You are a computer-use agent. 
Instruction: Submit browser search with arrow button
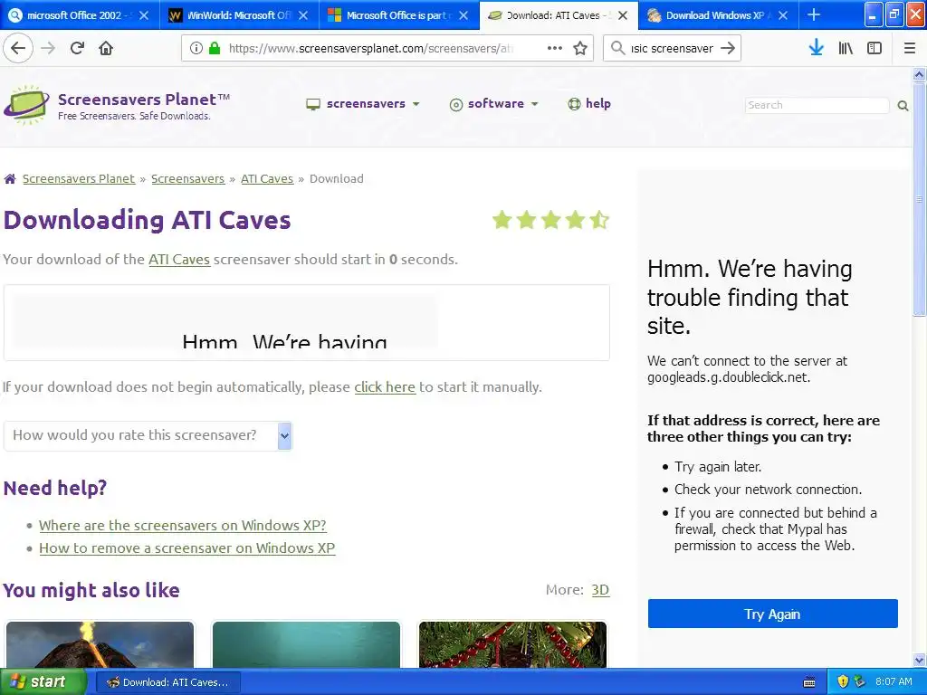pyautogui.click(x=728, y=48)
